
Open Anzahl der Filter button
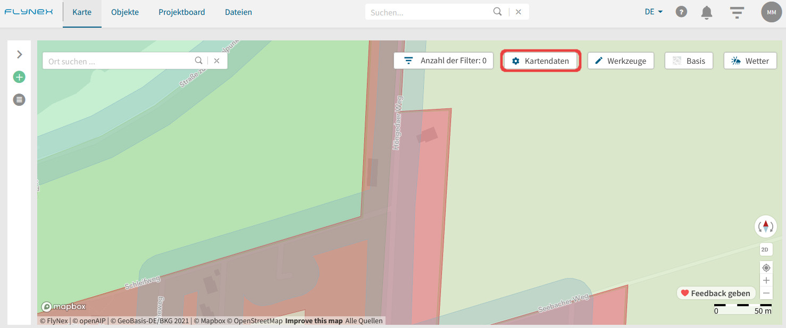coord(444,61)
